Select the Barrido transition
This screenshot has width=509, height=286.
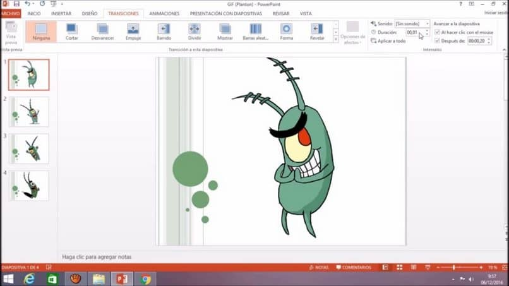[x=164, y=32]
